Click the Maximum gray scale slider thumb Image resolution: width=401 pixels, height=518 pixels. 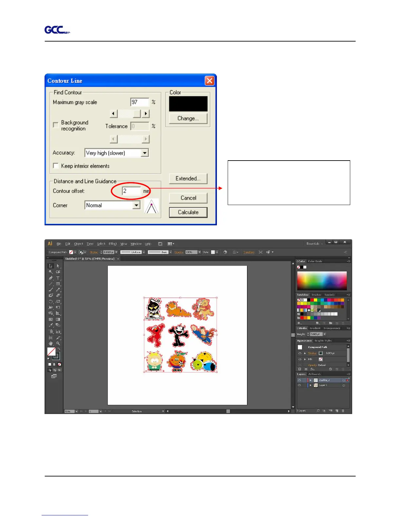click(137, 113)
